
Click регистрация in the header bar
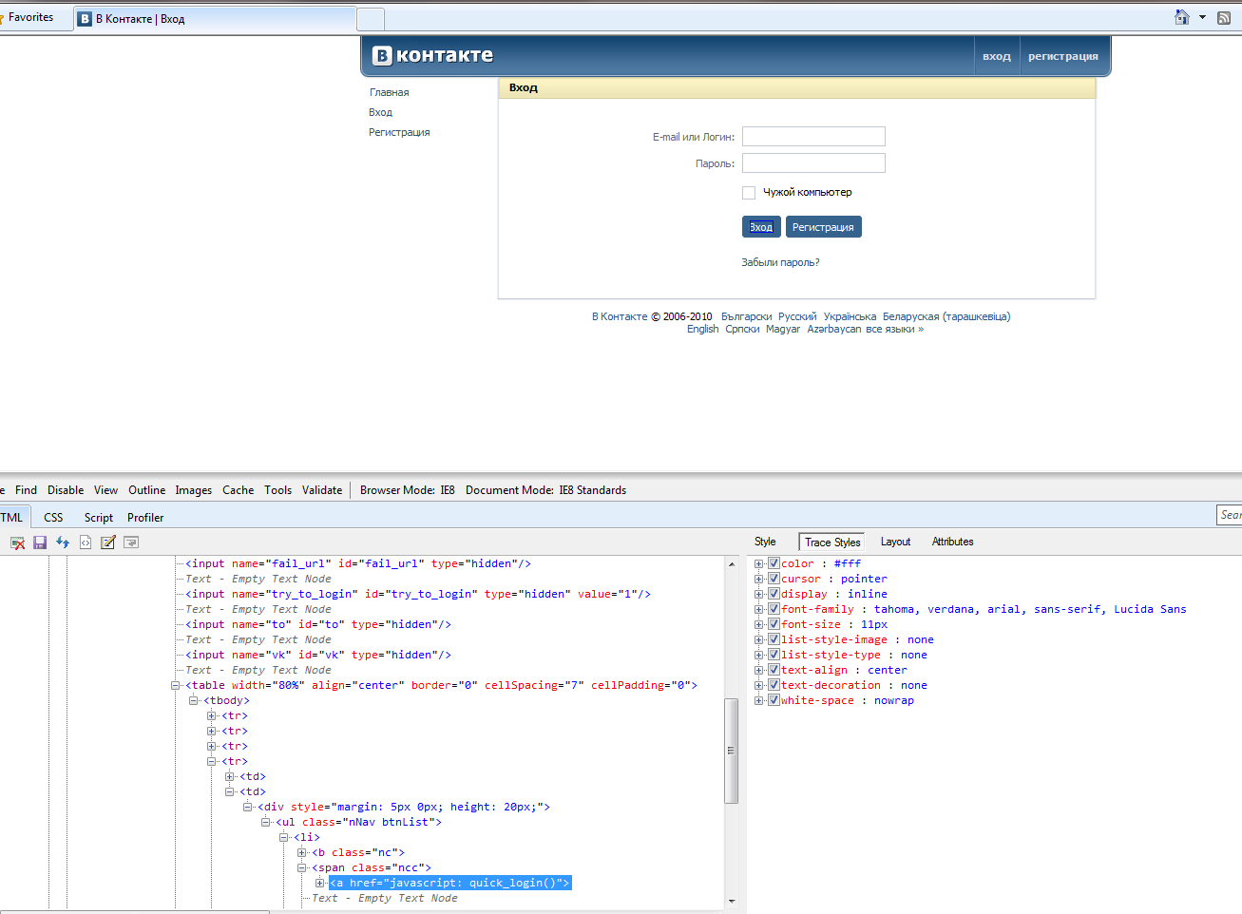tap(1063, 56)
